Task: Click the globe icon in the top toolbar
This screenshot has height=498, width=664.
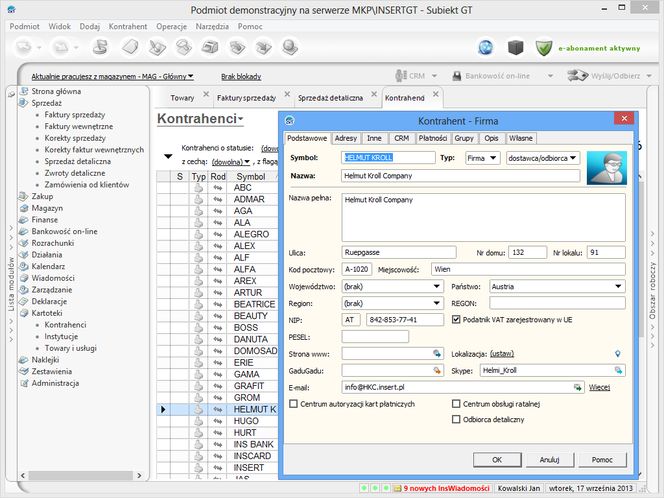Action: (x=486, y=47)
